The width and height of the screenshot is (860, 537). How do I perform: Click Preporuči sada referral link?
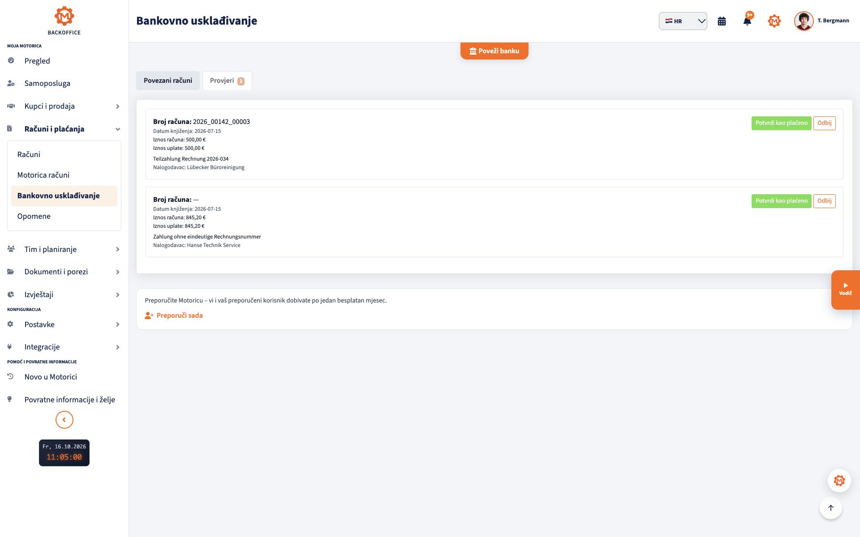click(x=174, y=315)
